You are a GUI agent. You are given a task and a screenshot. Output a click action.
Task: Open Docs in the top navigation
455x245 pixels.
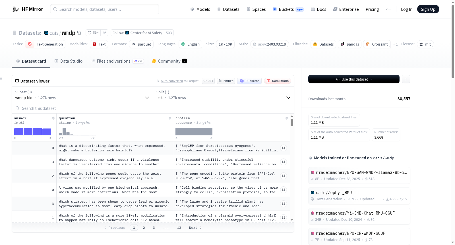click(318, 9)
